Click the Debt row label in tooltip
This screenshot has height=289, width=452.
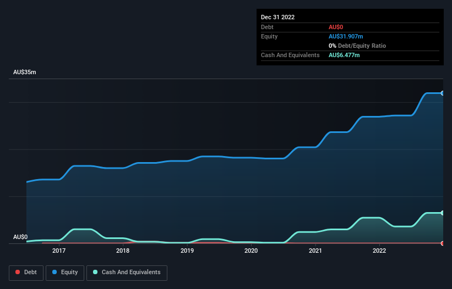(x=267, y=27)
